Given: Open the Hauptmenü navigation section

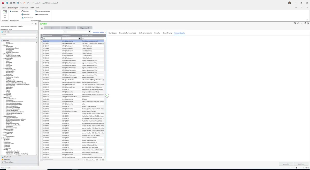Looking at the screenshot, I should coord(19,157).
